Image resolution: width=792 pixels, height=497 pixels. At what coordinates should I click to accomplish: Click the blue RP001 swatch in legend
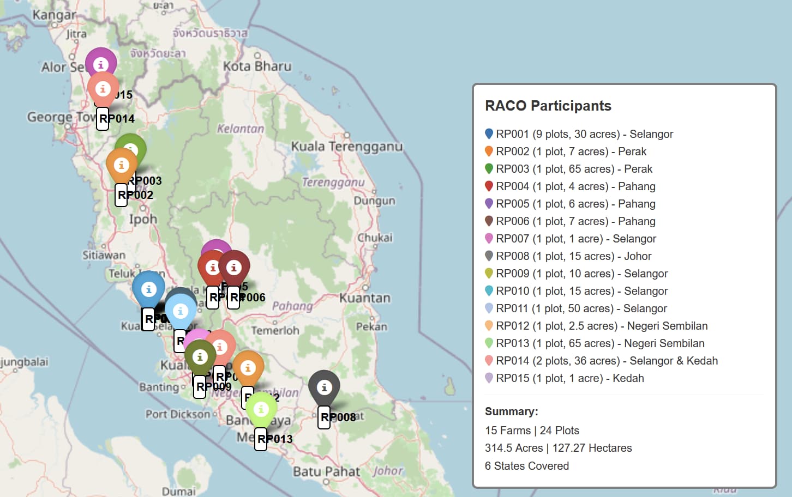point(489,134)
